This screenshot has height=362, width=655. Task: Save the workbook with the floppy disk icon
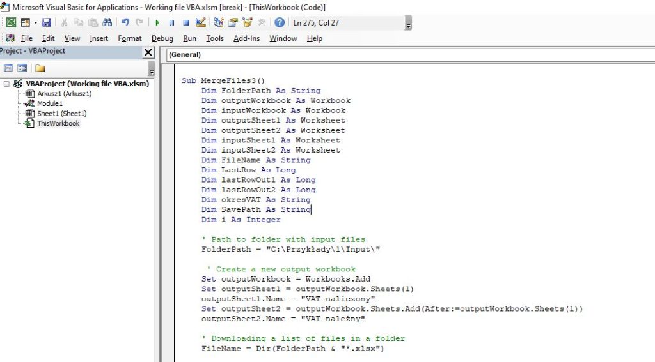point(47,22)
